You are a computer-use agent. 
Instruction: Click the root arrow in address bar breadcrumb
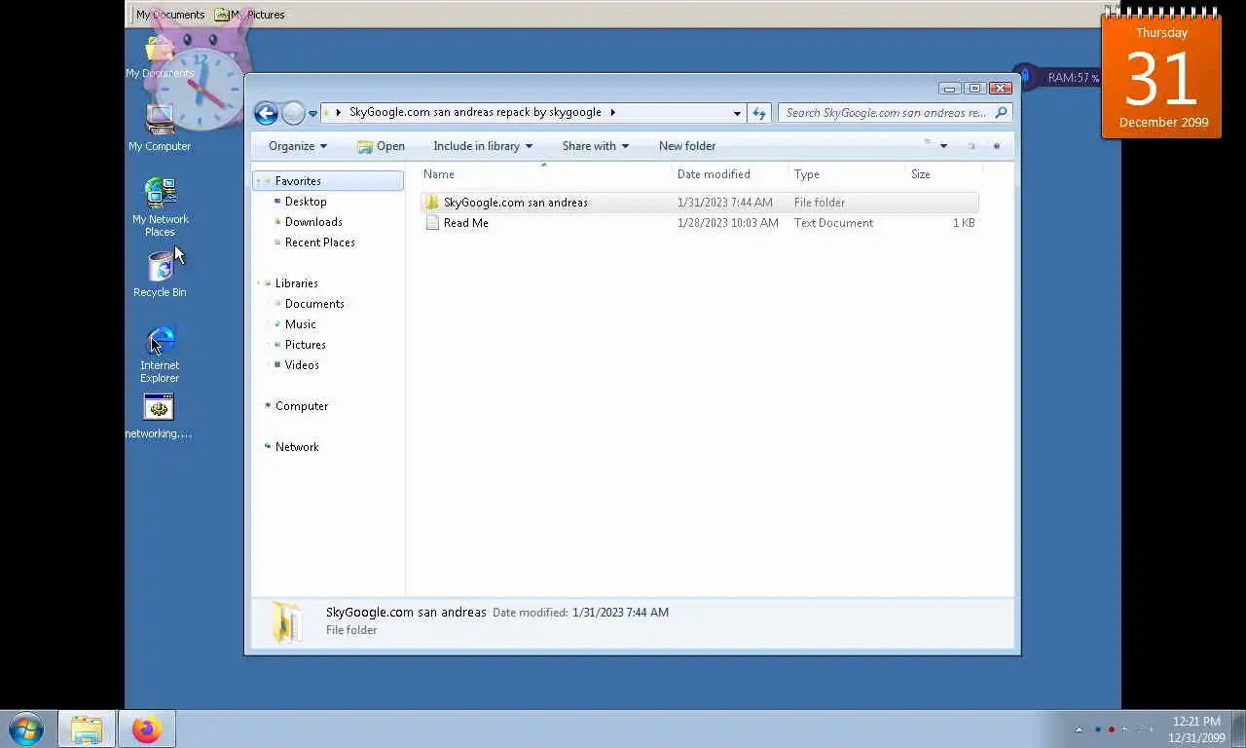coord(338,112)
